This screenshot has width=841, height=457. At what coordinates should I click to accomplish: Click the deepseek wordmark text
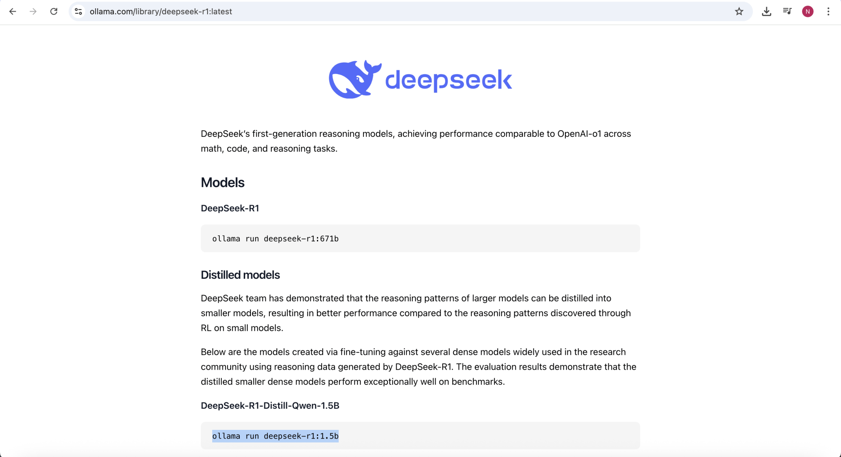coord(448,80)
